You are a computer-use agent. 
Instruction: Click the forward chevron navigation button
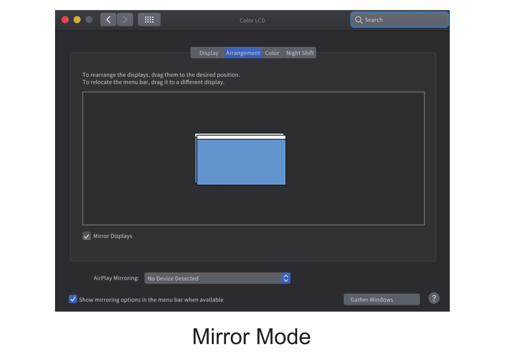(x=125, y=20)
